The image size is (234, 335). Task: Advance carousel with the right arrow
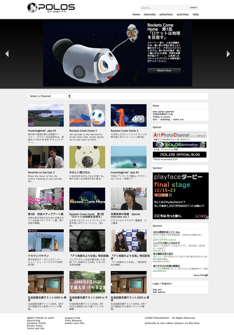pos(228,54)
